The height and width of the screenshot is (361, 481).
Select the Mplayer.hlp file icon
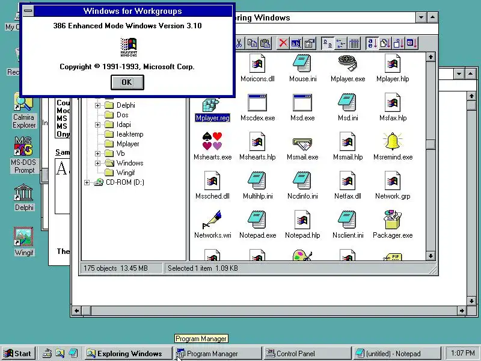pyautogui.click(x=393, y=64)
